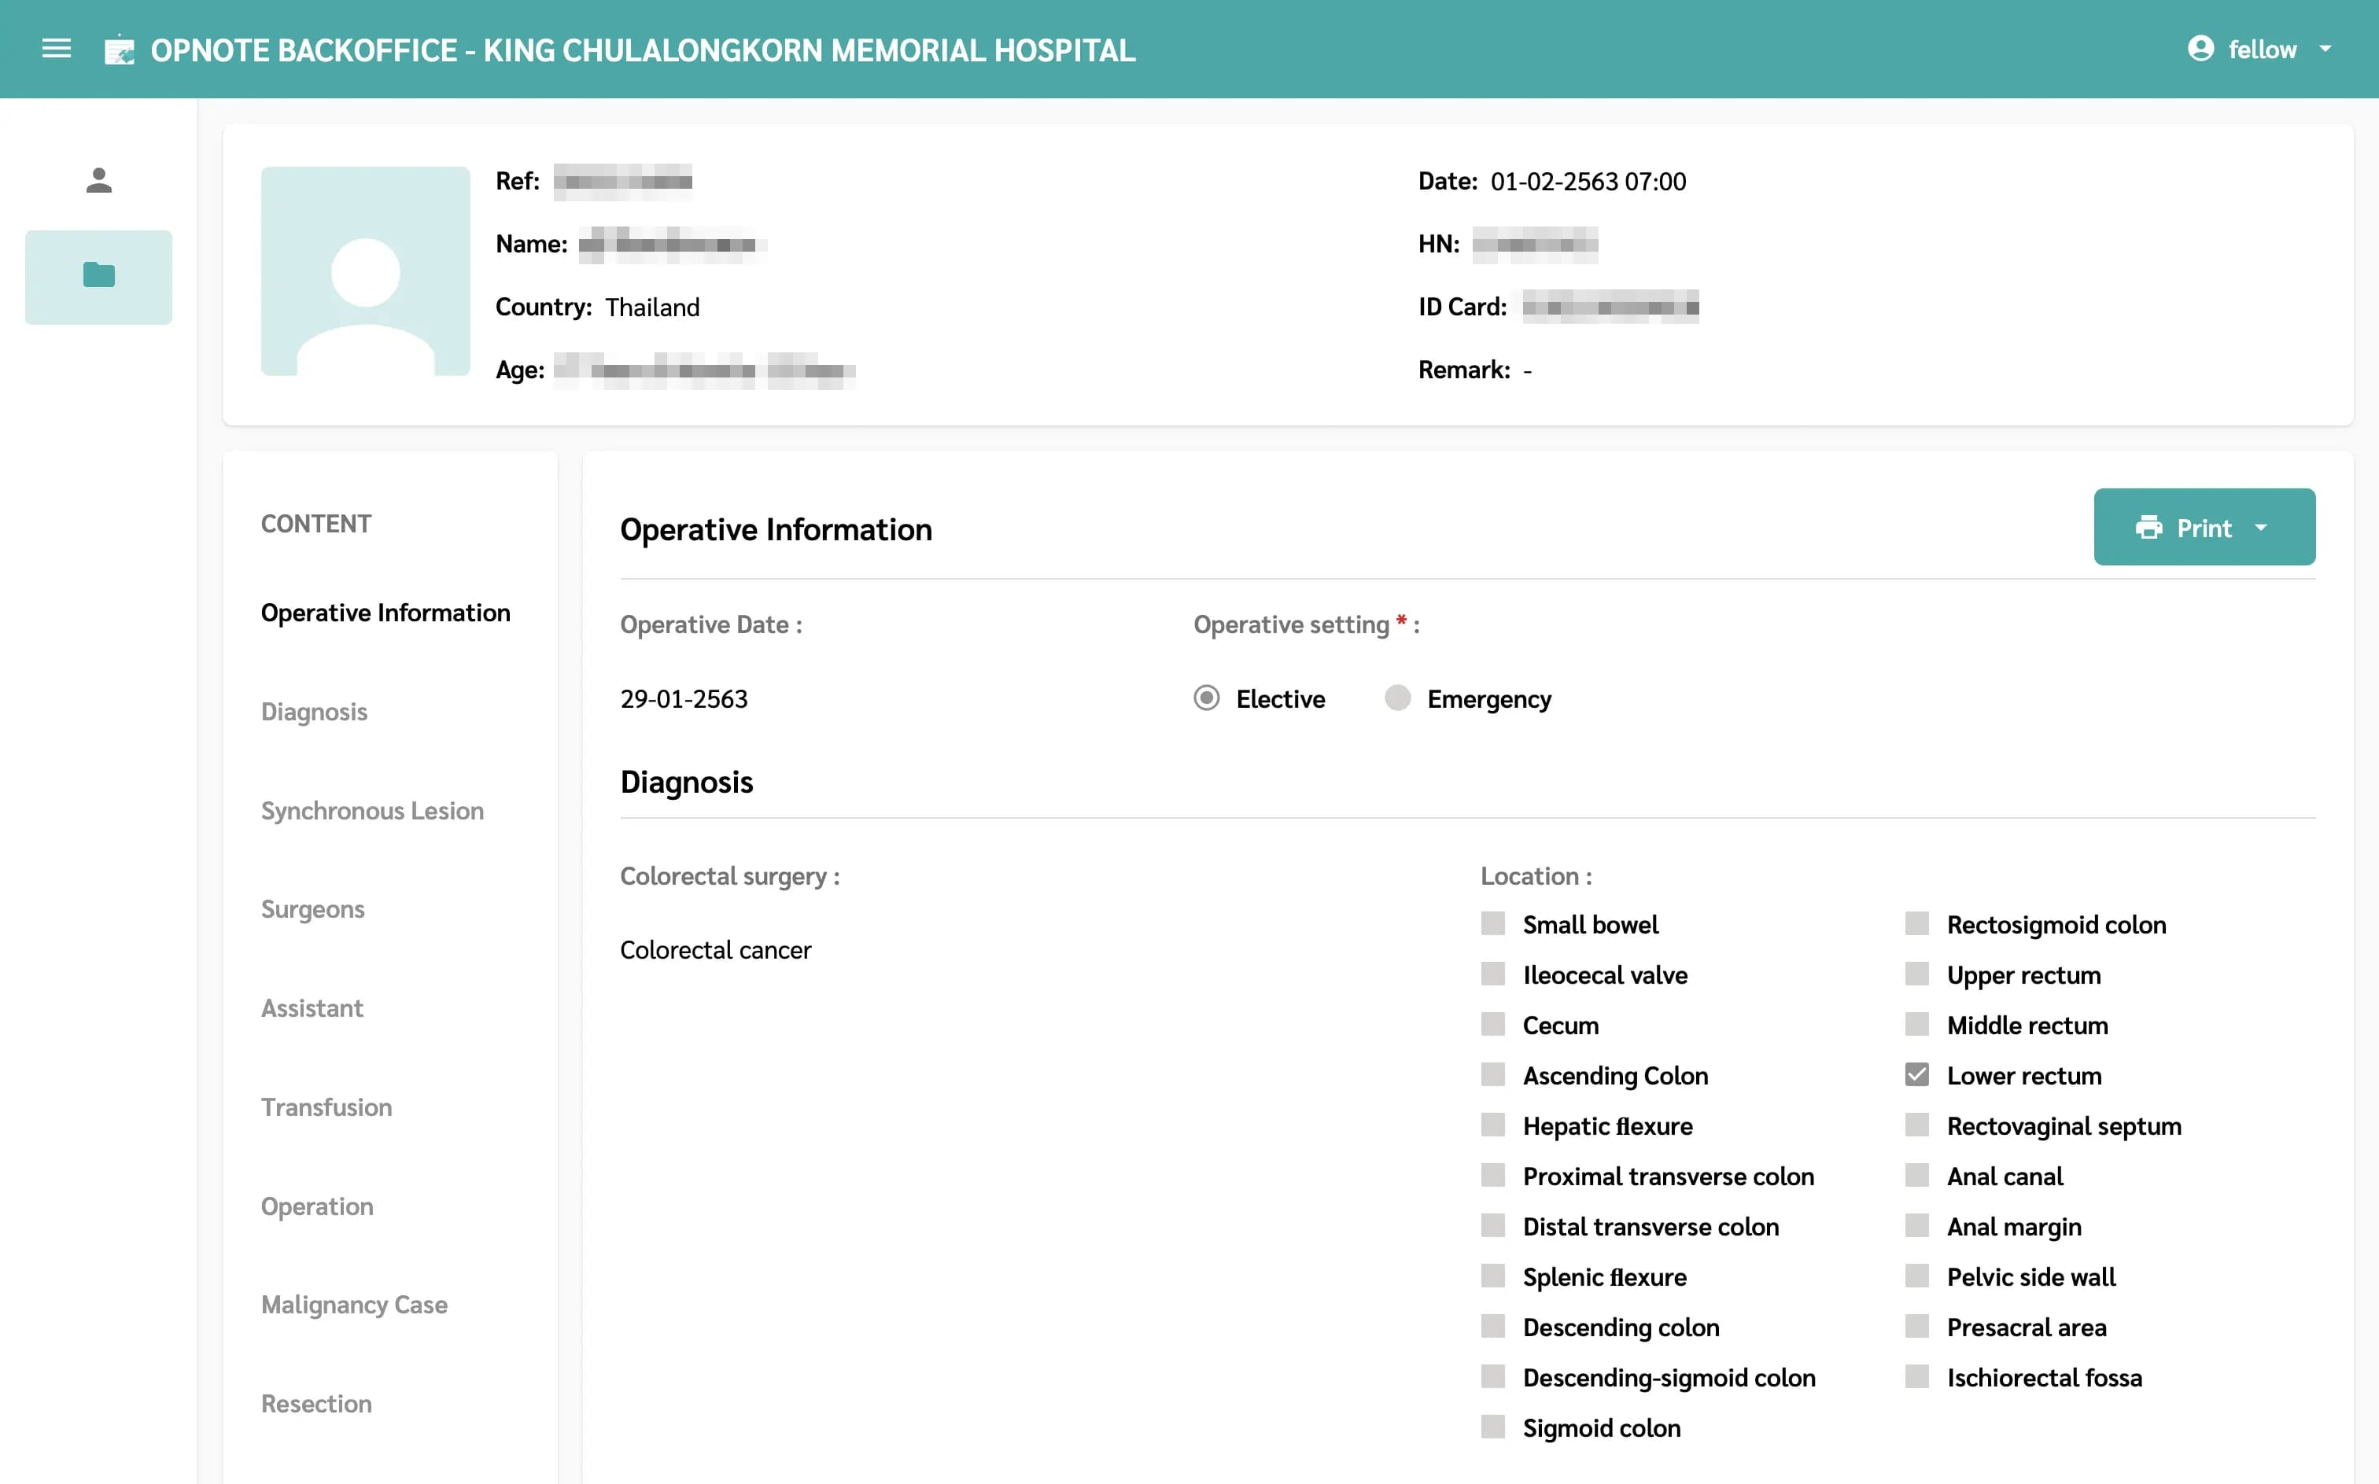Select the Emergency radio button
Screen dimensions: 2379x1484
(1397, 698)
